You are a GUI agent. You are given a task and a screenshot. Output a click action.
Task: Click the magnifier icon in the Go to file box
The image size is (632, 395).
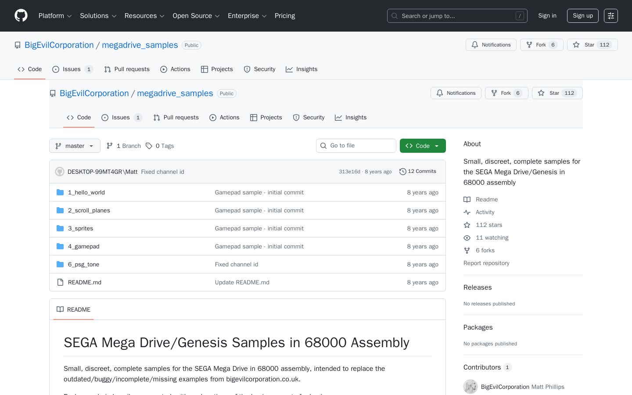point(323,146)
